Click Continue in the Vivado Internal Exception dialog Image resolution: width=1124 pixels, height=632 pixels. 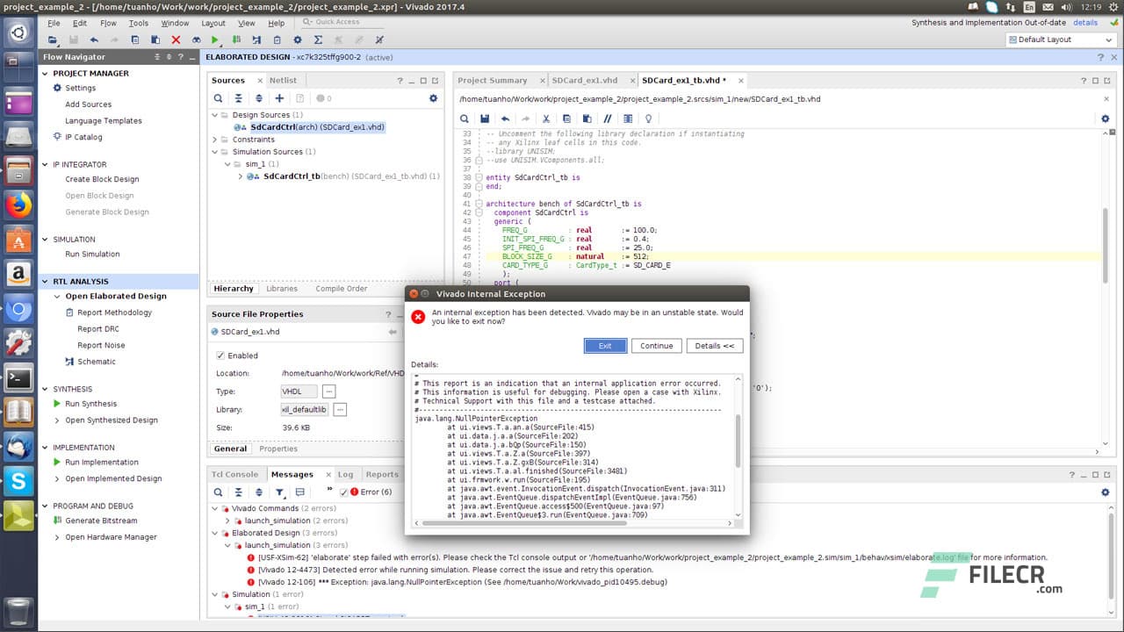pyautogui.click(x=656, y=345)
